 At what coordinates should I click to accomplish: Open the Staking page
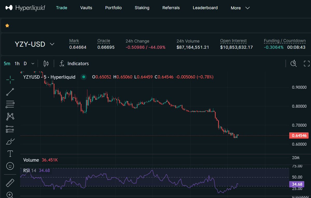[x=142, y=8]
